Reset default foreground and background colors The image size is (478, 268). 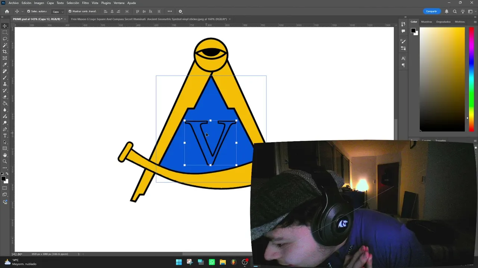coord(2,174)
